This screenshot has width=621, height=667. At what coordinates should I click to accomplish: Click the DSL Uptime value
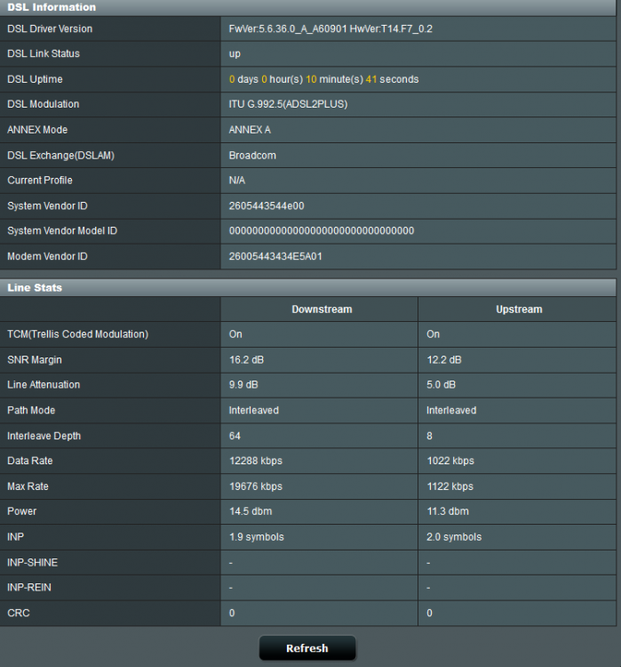[323, 79]
